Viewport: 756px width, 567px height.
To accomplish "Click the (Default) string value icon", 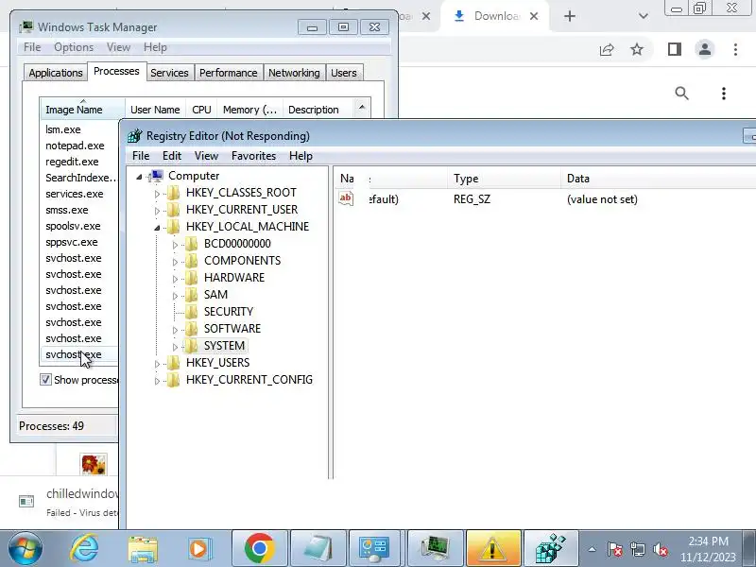I will (346, 198).
